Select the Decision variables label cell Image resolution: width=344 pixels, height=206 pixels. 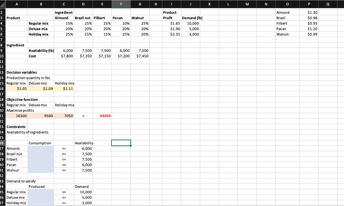pyautogui.click(x=17, y=72)
